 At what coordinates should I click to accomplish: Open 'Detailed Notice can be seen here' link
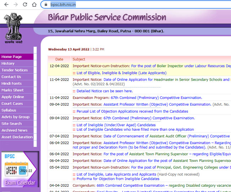point(104,91)
